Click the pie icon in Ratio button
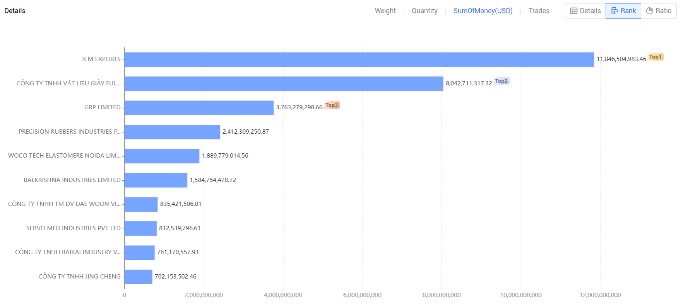 650,11
